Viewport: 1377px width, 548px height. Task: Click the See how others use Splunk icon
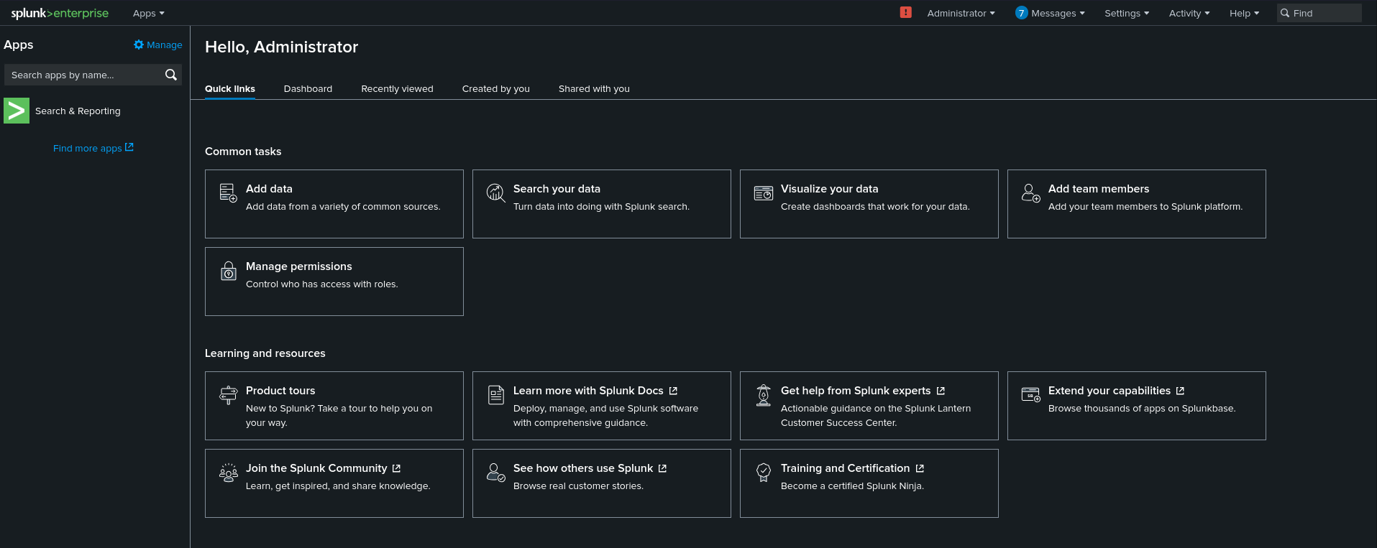(495, 472)
